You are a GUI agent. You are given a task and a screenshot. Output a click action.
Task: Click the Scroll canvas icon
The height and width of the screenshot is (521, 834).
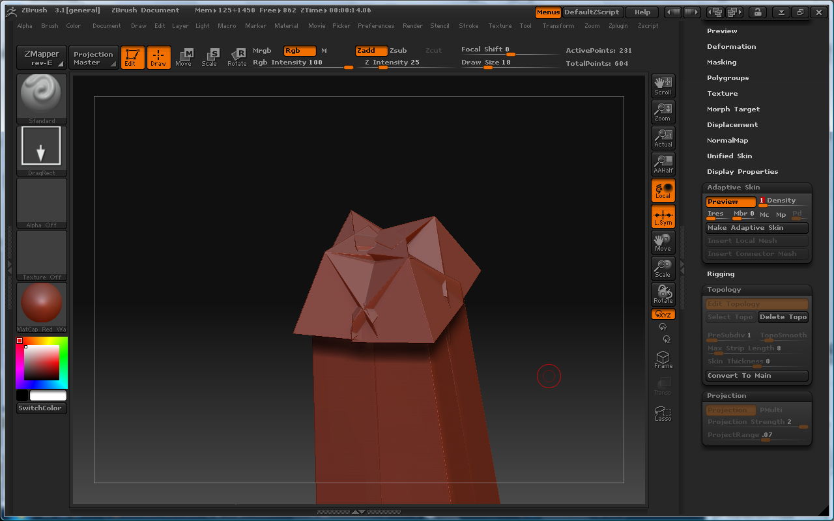[x=663, y=85]
